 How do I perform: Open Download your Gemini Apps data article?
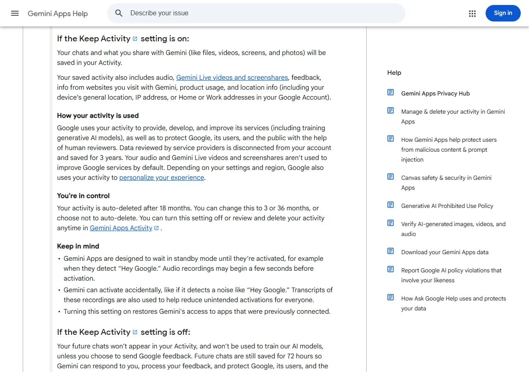click(x=445, y=252)
